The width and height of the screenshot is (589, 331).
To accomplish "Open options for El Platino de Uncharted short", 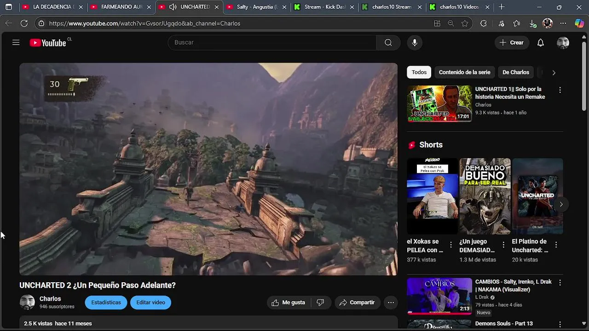I will [556, 245].
